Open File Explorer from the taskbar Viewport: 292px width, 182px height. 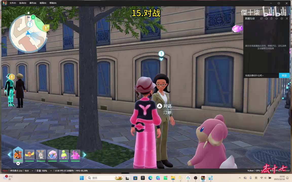[173, 178]
